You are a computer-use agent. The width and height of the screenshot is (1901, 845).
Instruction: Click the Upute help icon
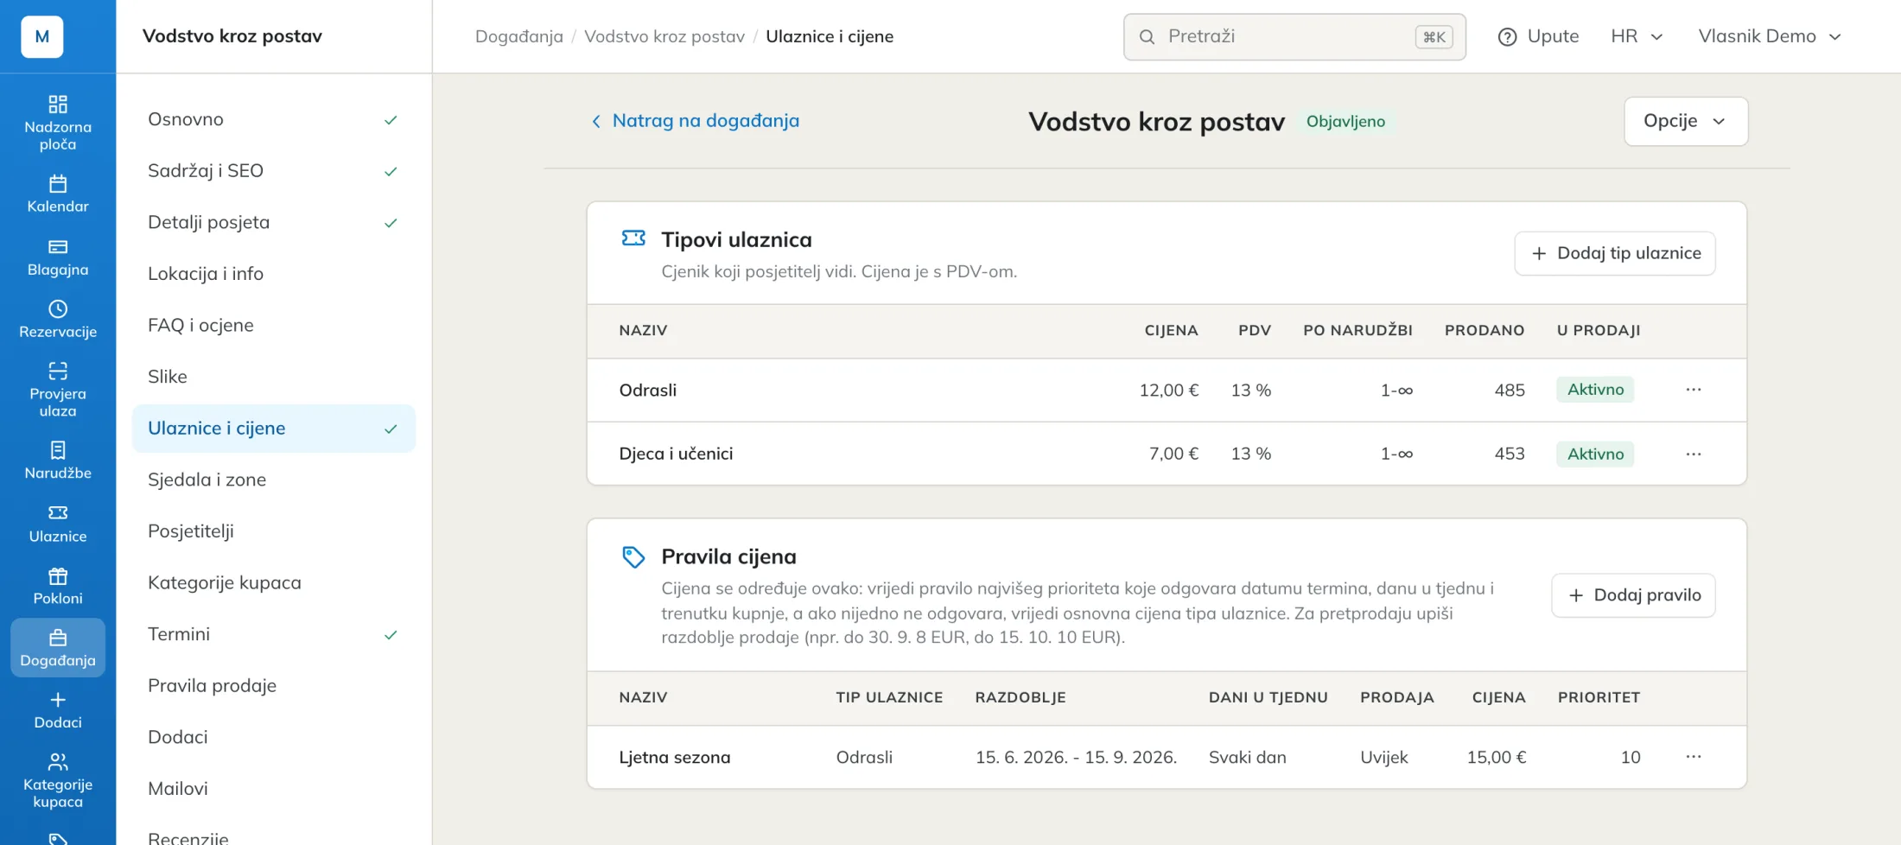pyautogui.click(x=1507, y=37)
